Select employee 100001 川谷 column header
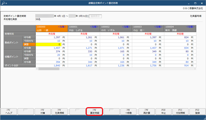This screenshot has height=120, width=206. (x=84, y=29)
